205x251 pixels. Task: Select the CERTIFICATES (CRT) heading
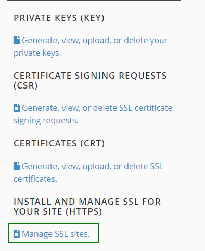click(x=59, y=143)
